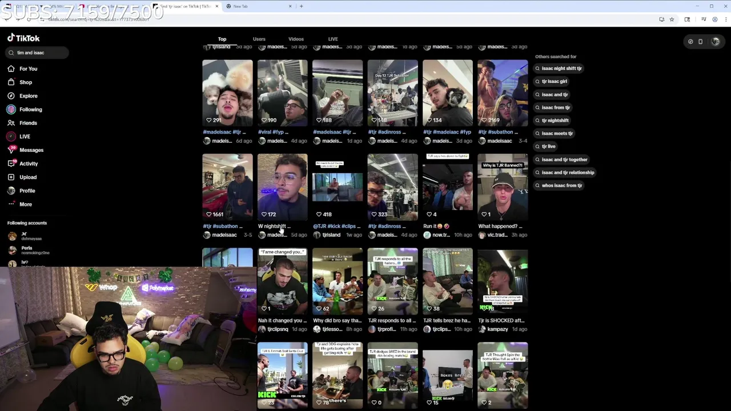The width and height of the screenshot is (731, 411).
Task: Click the 'What happened?' video caption
Action: pos(500,226)
